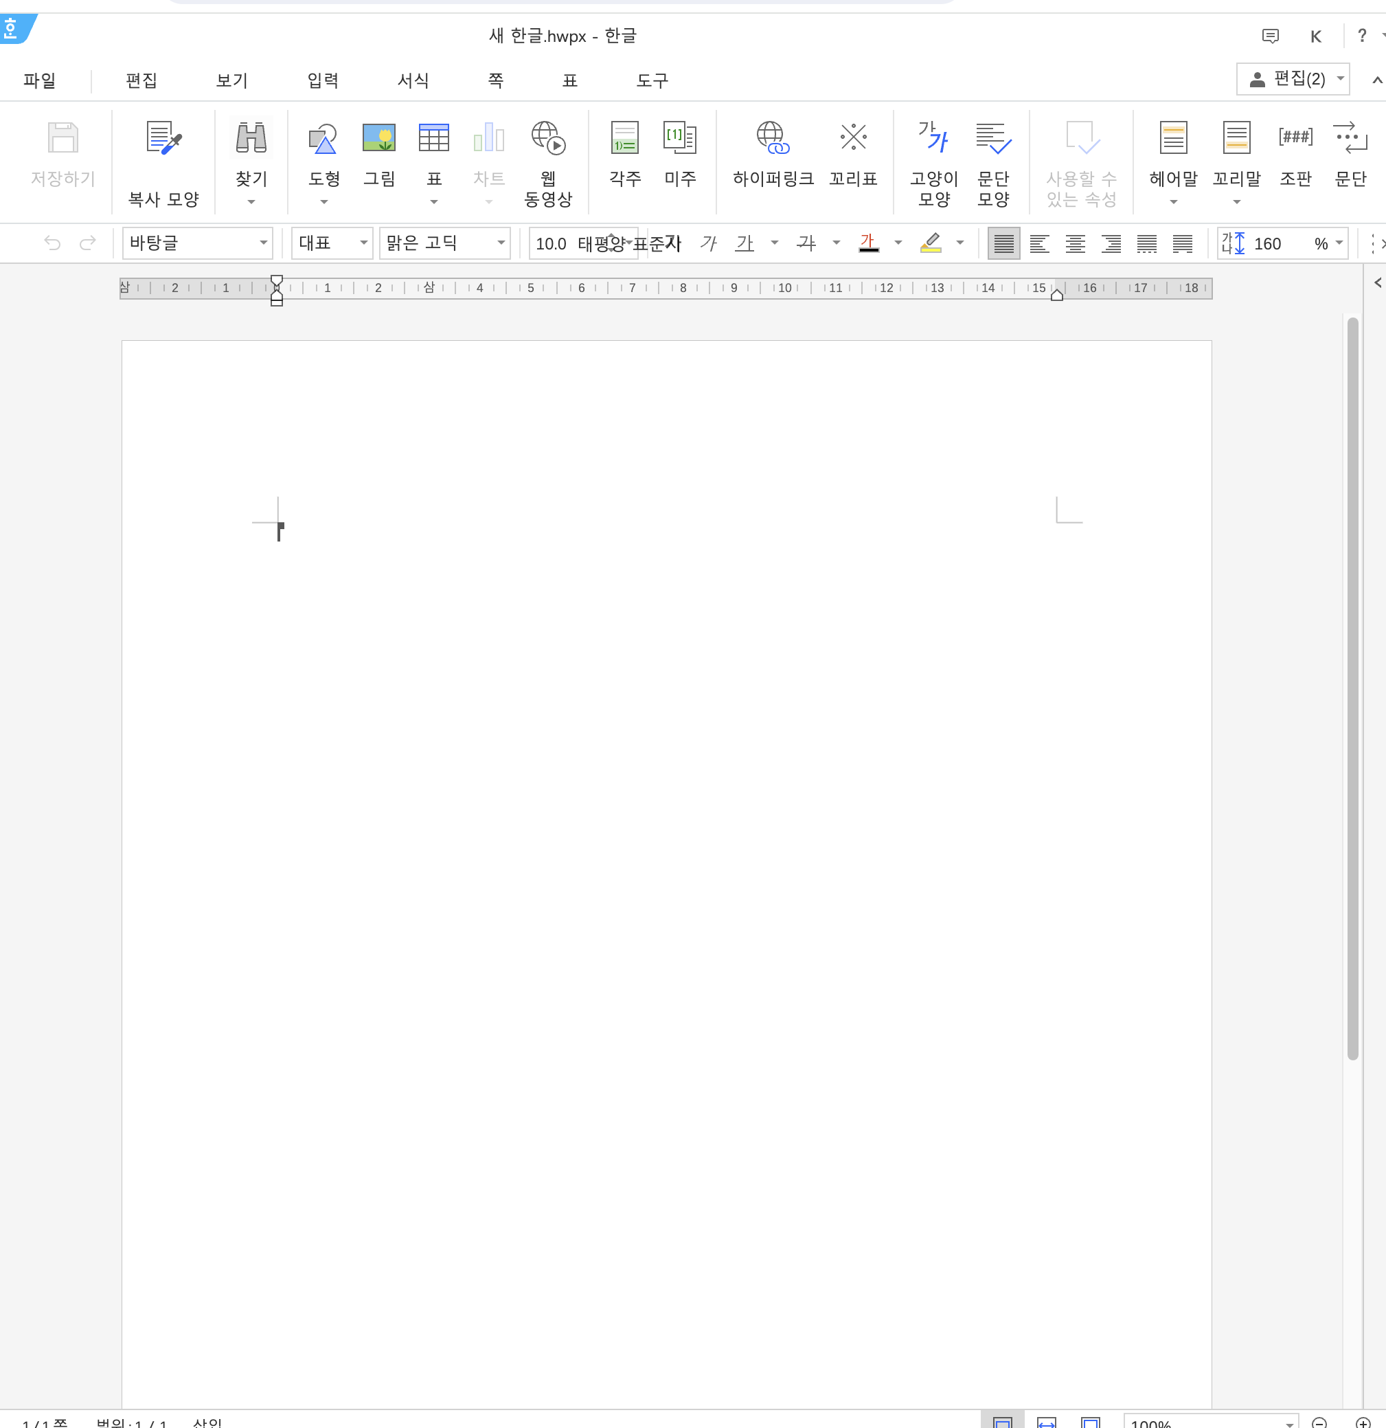Expand the 바탕글 style dropdown
The height and width of the screenshot is (1428, 1386).
click(263, 243)
